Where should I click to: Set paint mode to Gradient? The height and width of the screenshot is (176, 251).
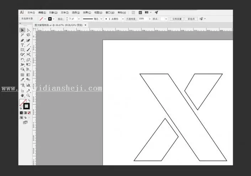[x=25, y=113]
